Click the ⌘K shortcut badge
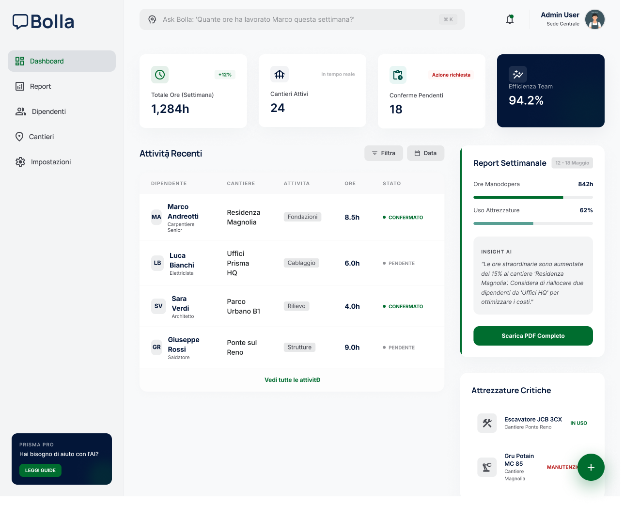Screen dimensions: 624x506 pos(448,19)
